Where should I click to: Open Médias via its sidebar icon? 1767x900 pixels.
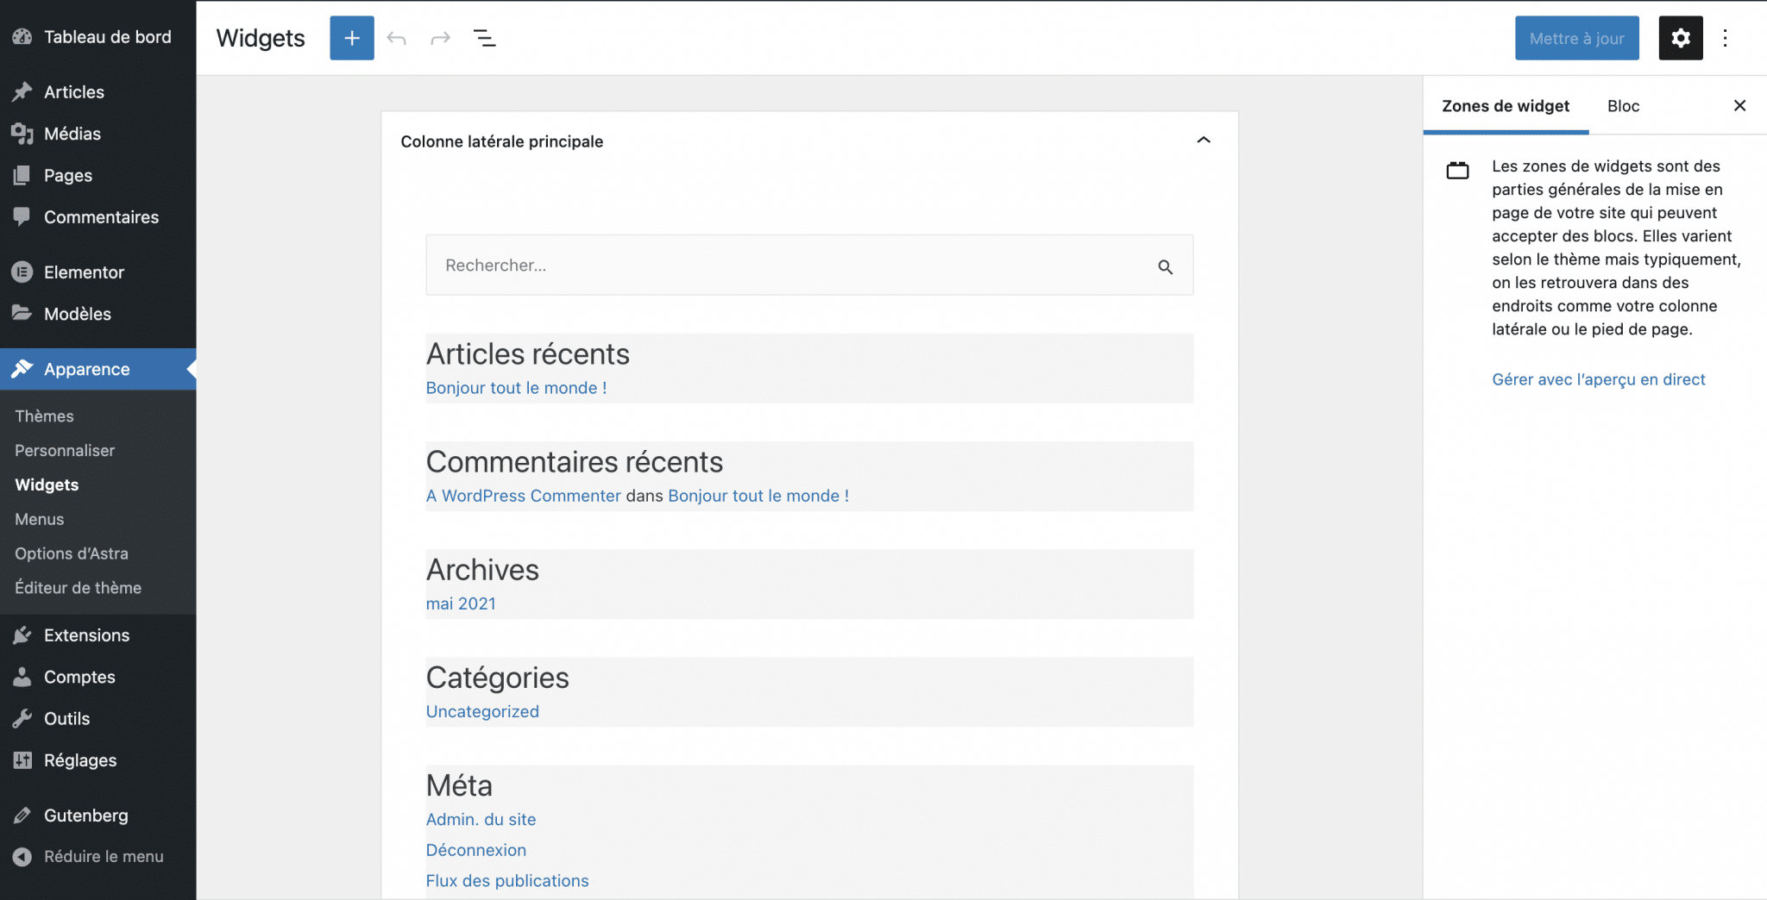click(x=22, y=134)
